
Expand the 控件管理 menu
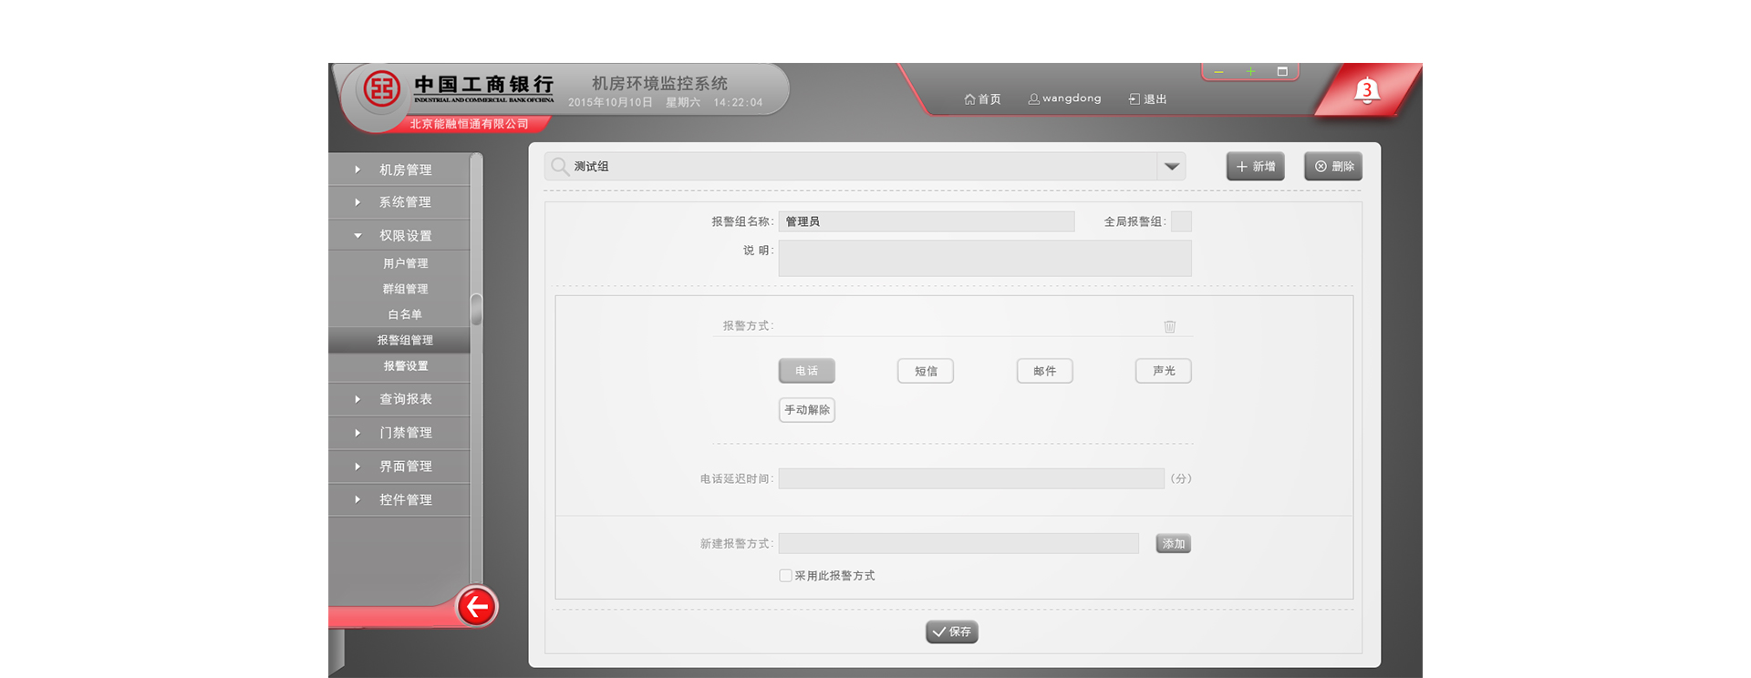399,499
